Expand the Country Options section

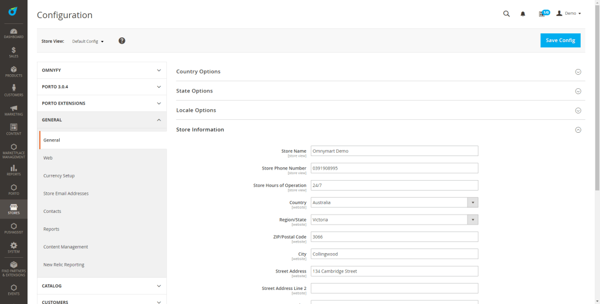tap(578, 72)
